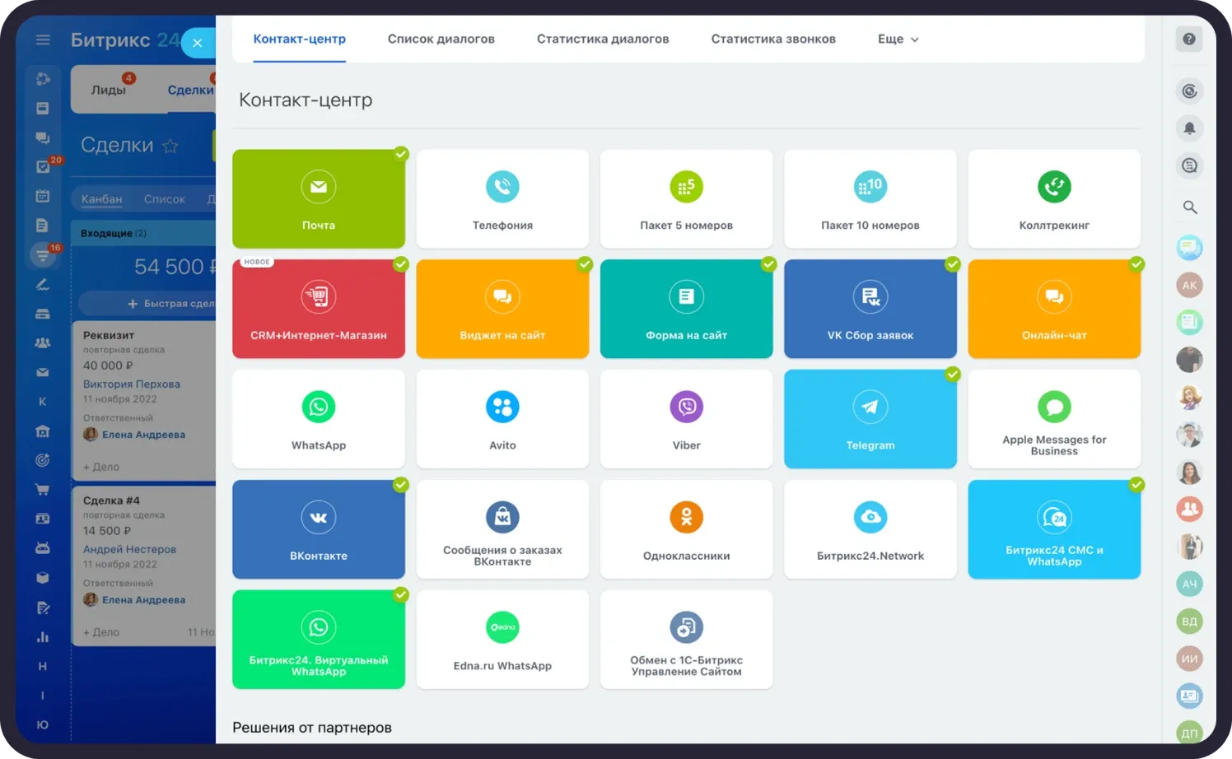Open the Виджет на сайт tile

click(x=502, y=309)
